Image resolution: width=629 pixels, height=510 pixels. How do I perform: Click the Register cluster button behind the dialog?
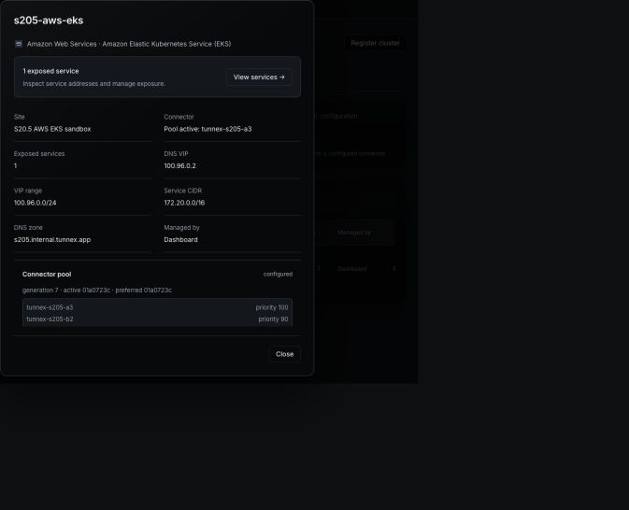pos(375,43)
